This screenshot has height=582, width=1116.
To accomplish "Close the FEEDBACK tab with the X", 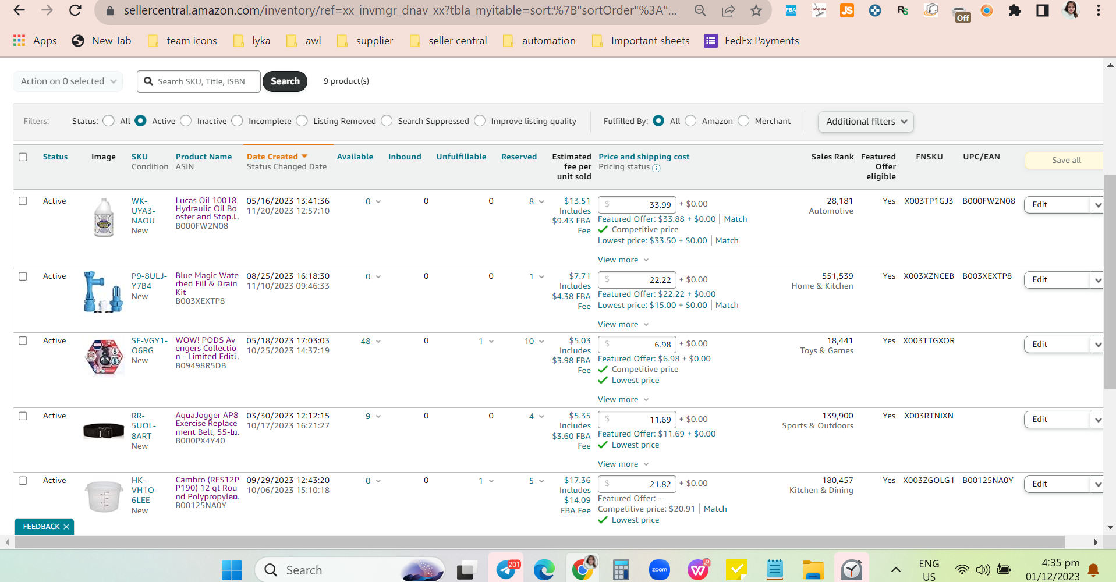I will coord(66,527).
